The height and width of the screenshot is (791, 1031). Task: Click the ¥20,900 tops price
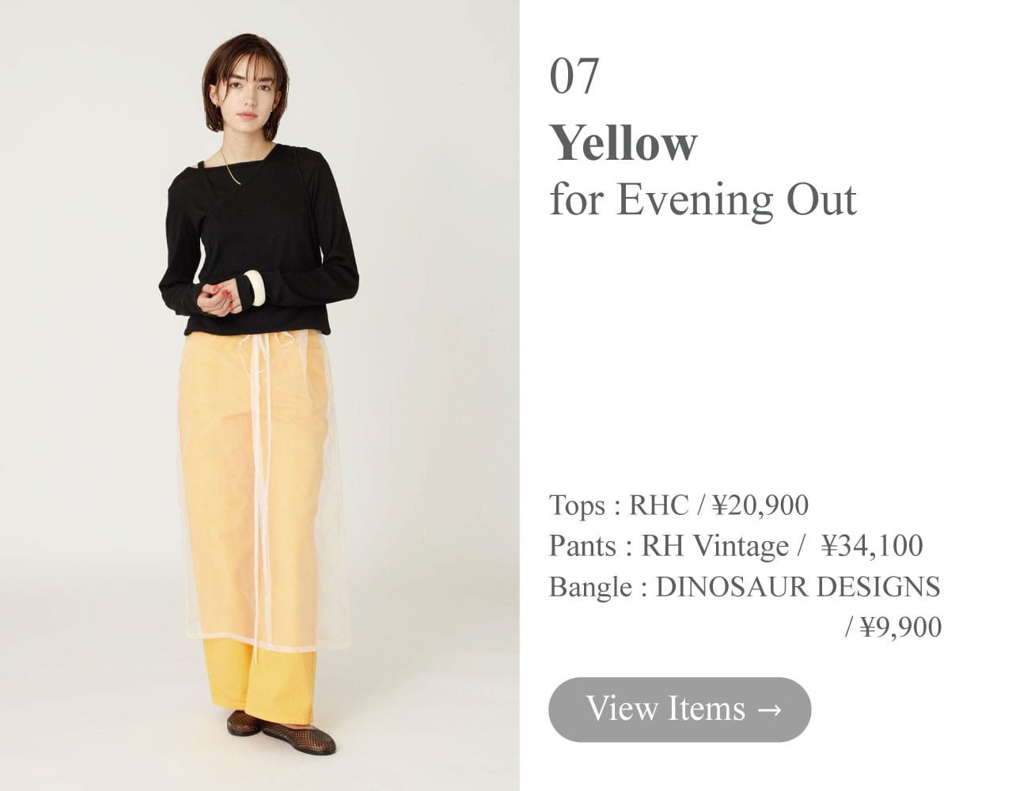760,505
